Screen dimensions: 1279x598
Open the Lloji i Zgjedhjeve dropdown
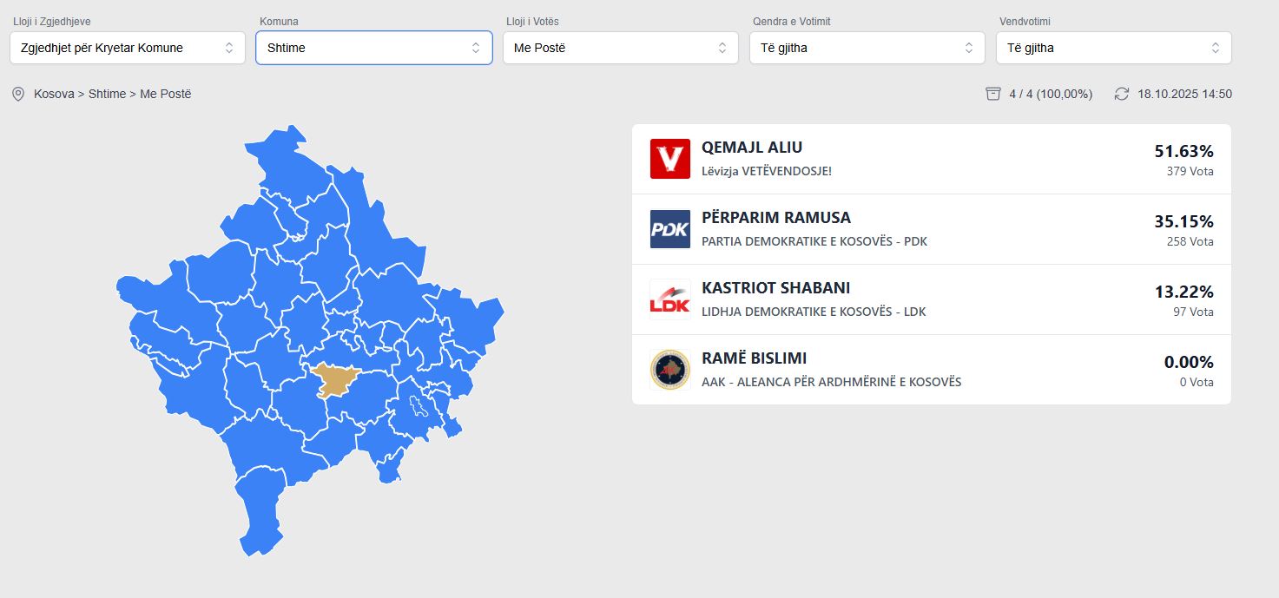pyautogui.click(x=128, y=48)
